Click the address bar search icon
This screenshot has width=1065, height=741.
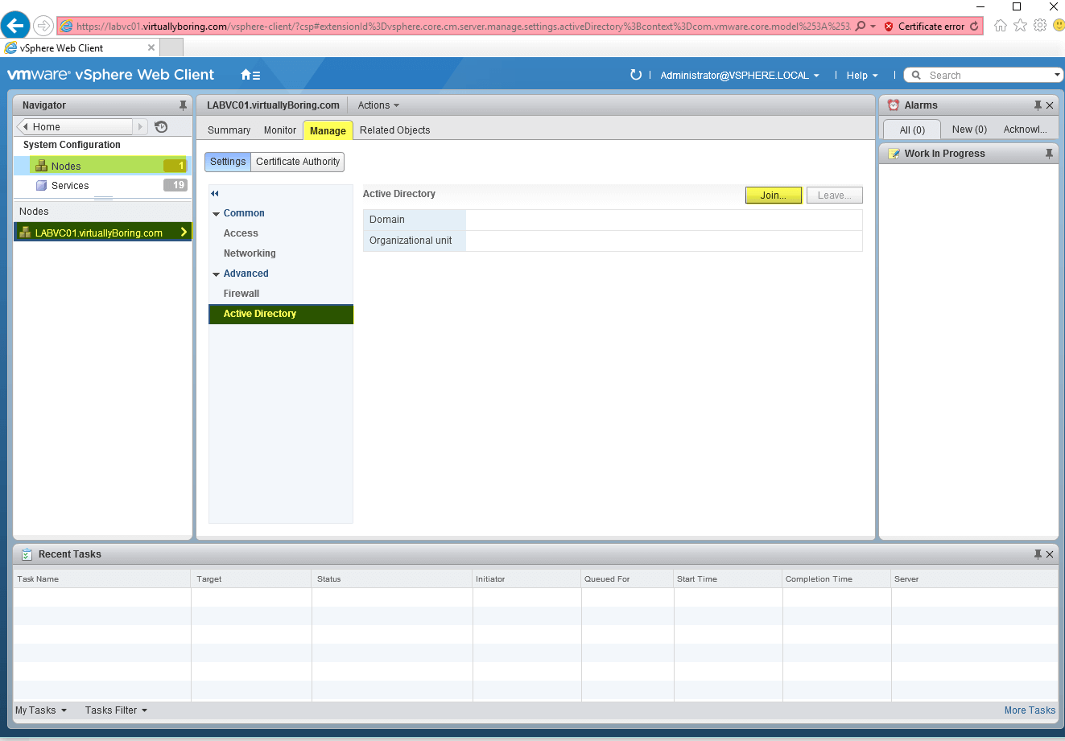coord(861,27)
